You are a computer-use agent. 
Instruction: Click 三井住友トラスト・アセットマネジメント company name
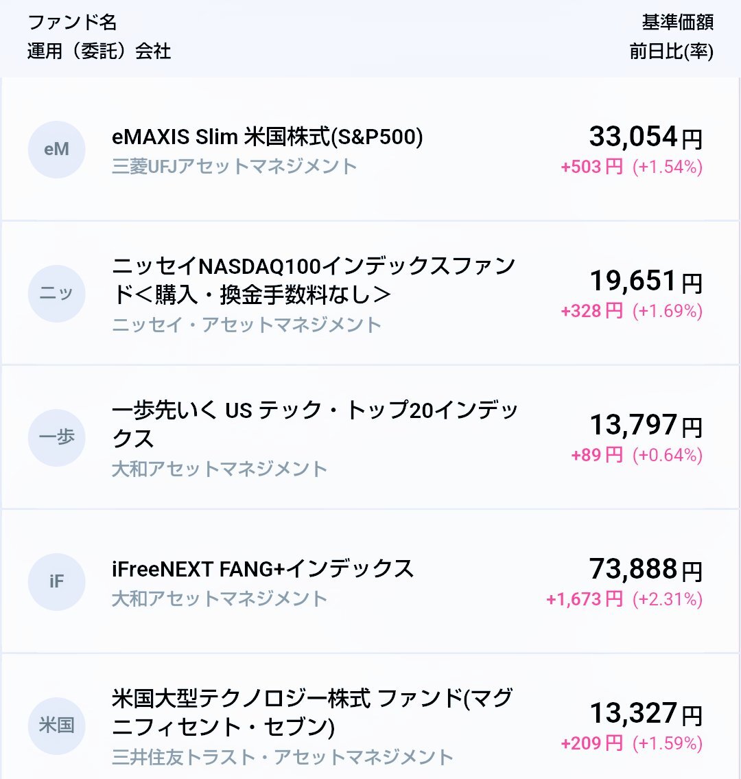(x=283, y=757)
